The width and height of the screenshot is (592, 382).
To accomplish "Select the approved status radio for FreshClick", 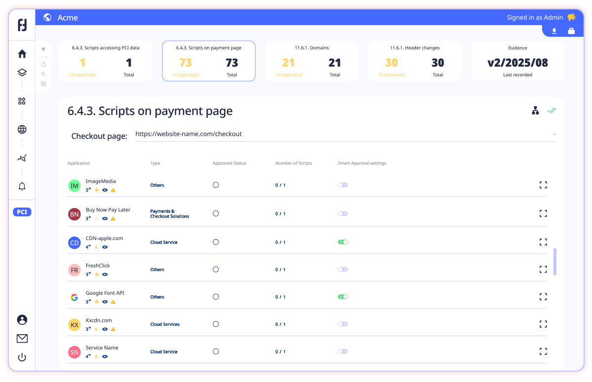I will pos(216,270).
